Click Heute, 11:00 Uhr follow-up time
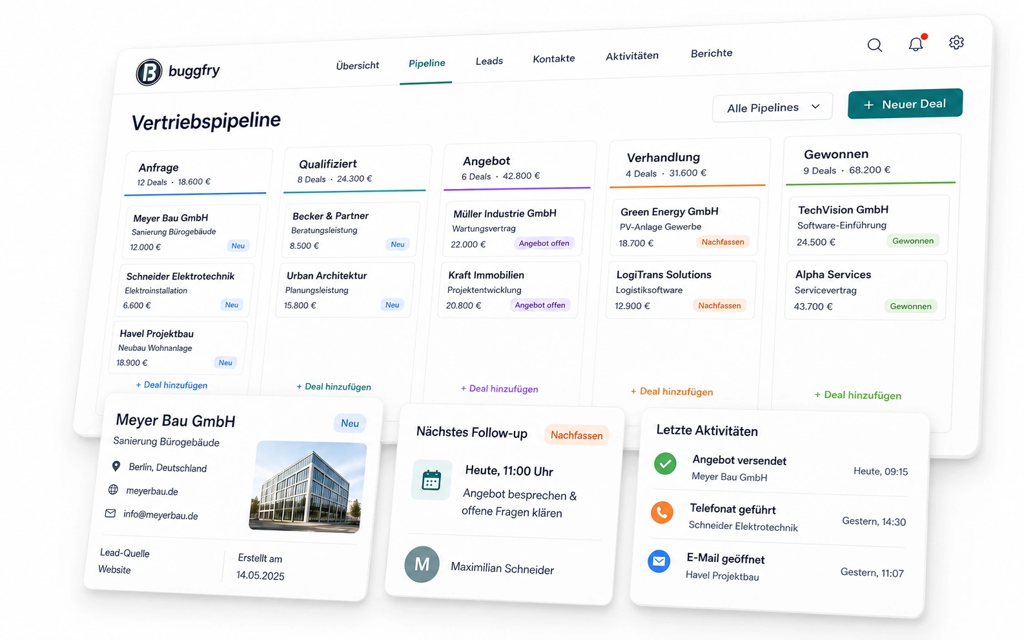 [509, 471]
